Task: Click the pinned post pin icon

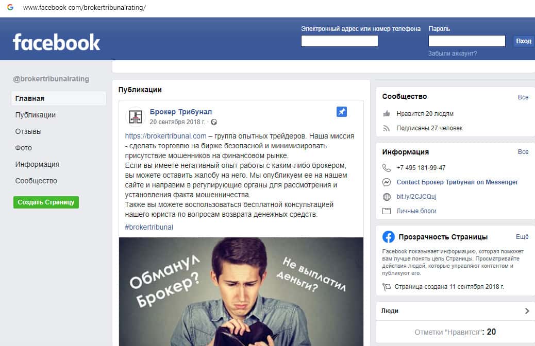Action: pos(342,111)
